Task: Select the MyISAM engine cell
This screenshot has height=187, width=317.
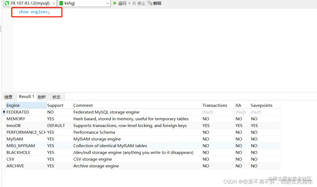Action: coord(26,139)
